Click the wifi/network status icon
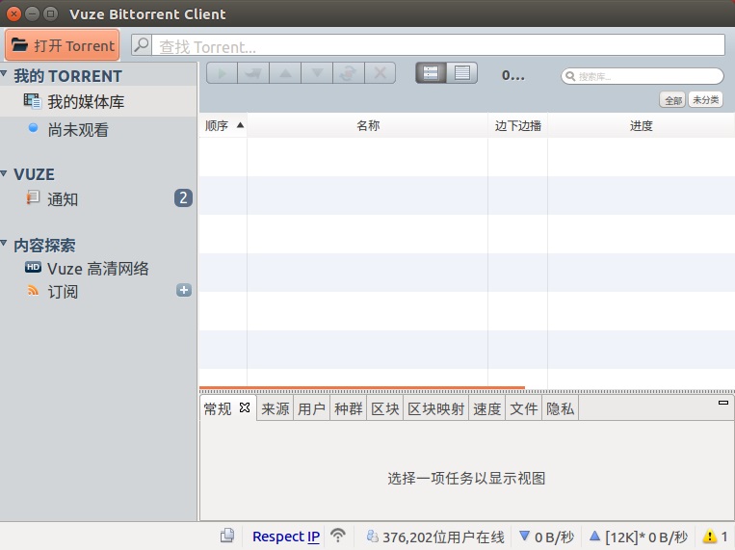 coord(338,536)
